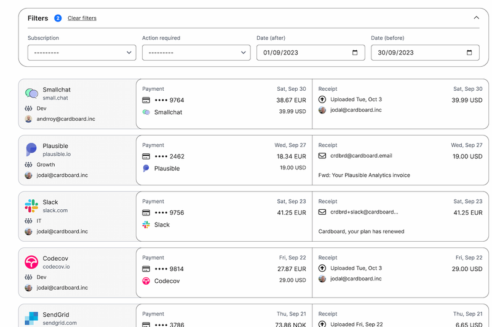Click the envelope icon in Plausible receipt

click(322, 156)
